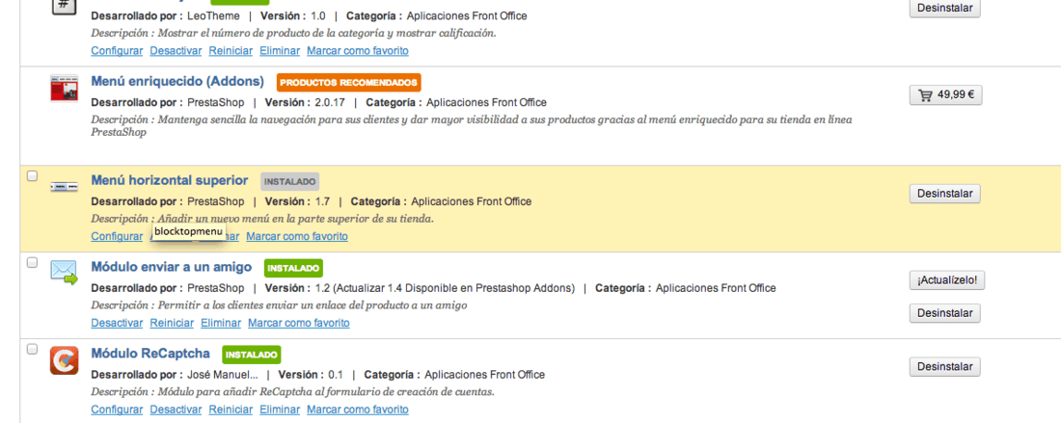Open the Menú enriquecido (Addons) module title
Image resolution: width=1061 pixels, height=423 pixels.
(x=177, y=82)
